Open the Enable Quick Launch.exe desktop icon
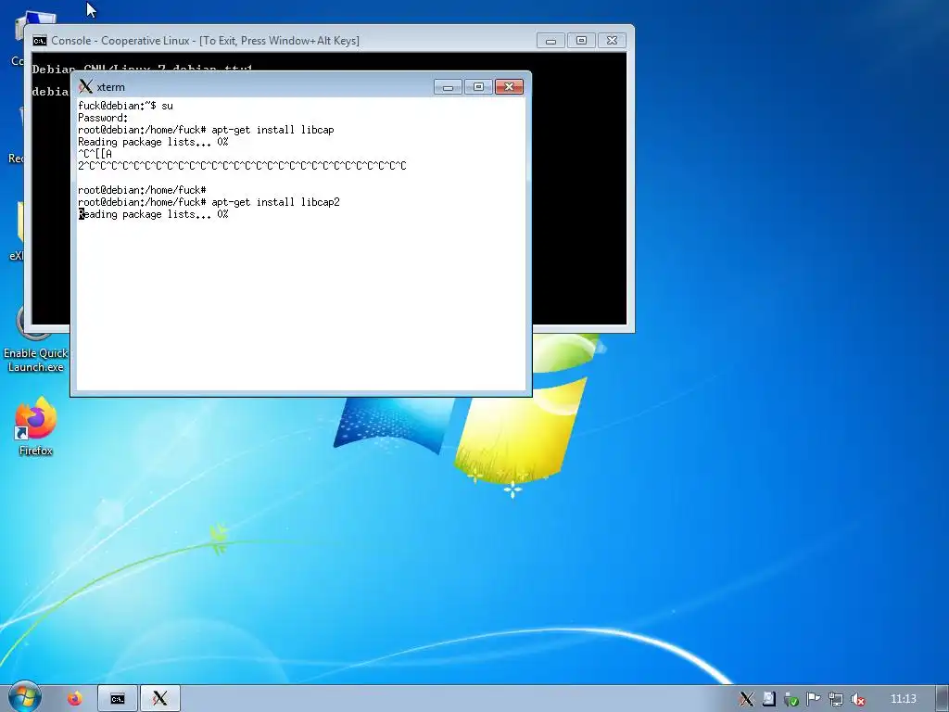 point(36,339)
